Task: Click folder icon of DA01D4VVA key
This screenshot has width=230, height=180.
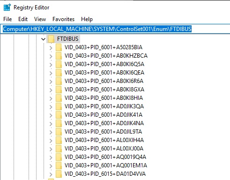Action: (x=59, y=174)
